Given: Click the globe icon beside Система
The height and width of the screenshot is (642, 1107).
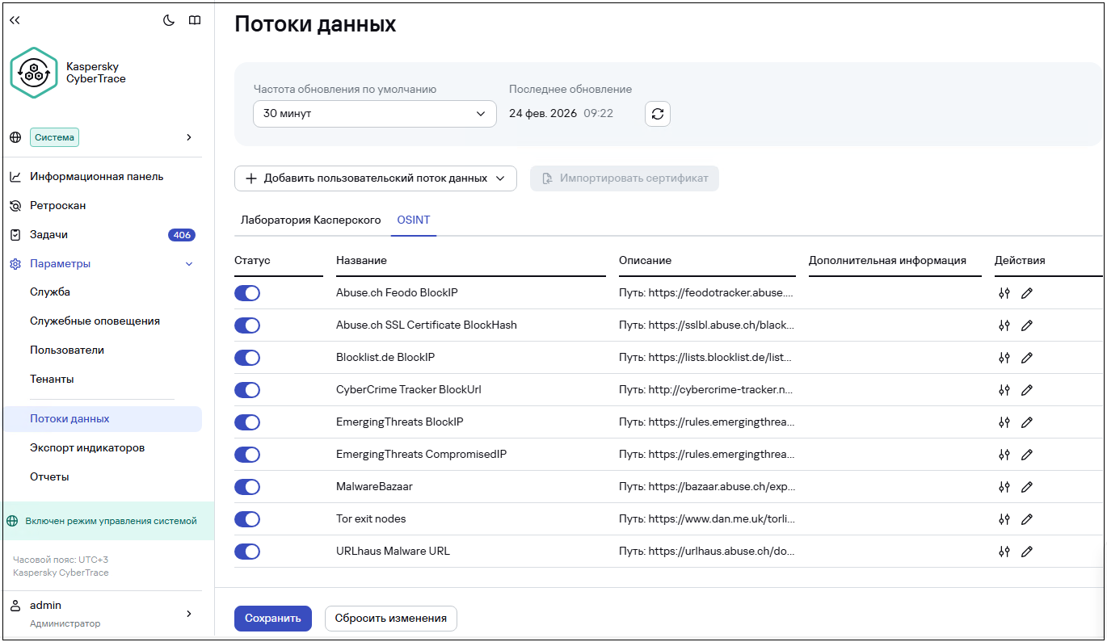Looking at the screenshot, I should click(x=15, y=137).
